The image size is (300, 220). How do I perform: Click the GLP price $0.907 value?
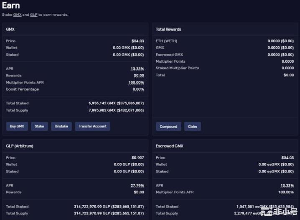137,158
